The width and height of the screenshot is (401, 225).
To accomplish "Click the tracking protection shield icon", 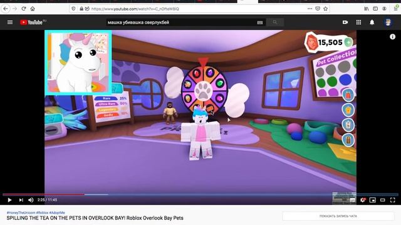I will coord(74,9).
